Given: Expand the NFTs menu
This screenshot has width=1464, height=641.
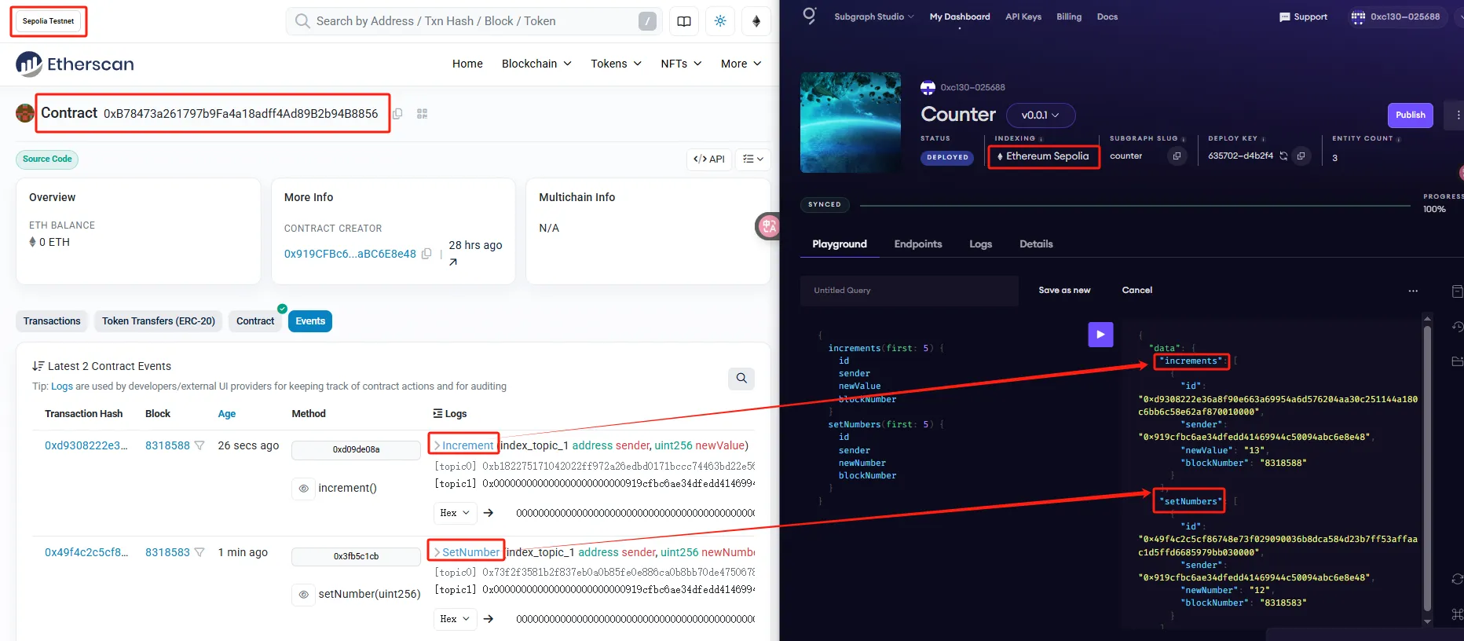Looking at the screenshot, I should (x=681, y=64).
